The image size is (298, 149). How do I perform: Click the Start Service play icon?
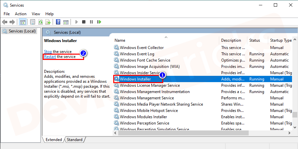76,22
